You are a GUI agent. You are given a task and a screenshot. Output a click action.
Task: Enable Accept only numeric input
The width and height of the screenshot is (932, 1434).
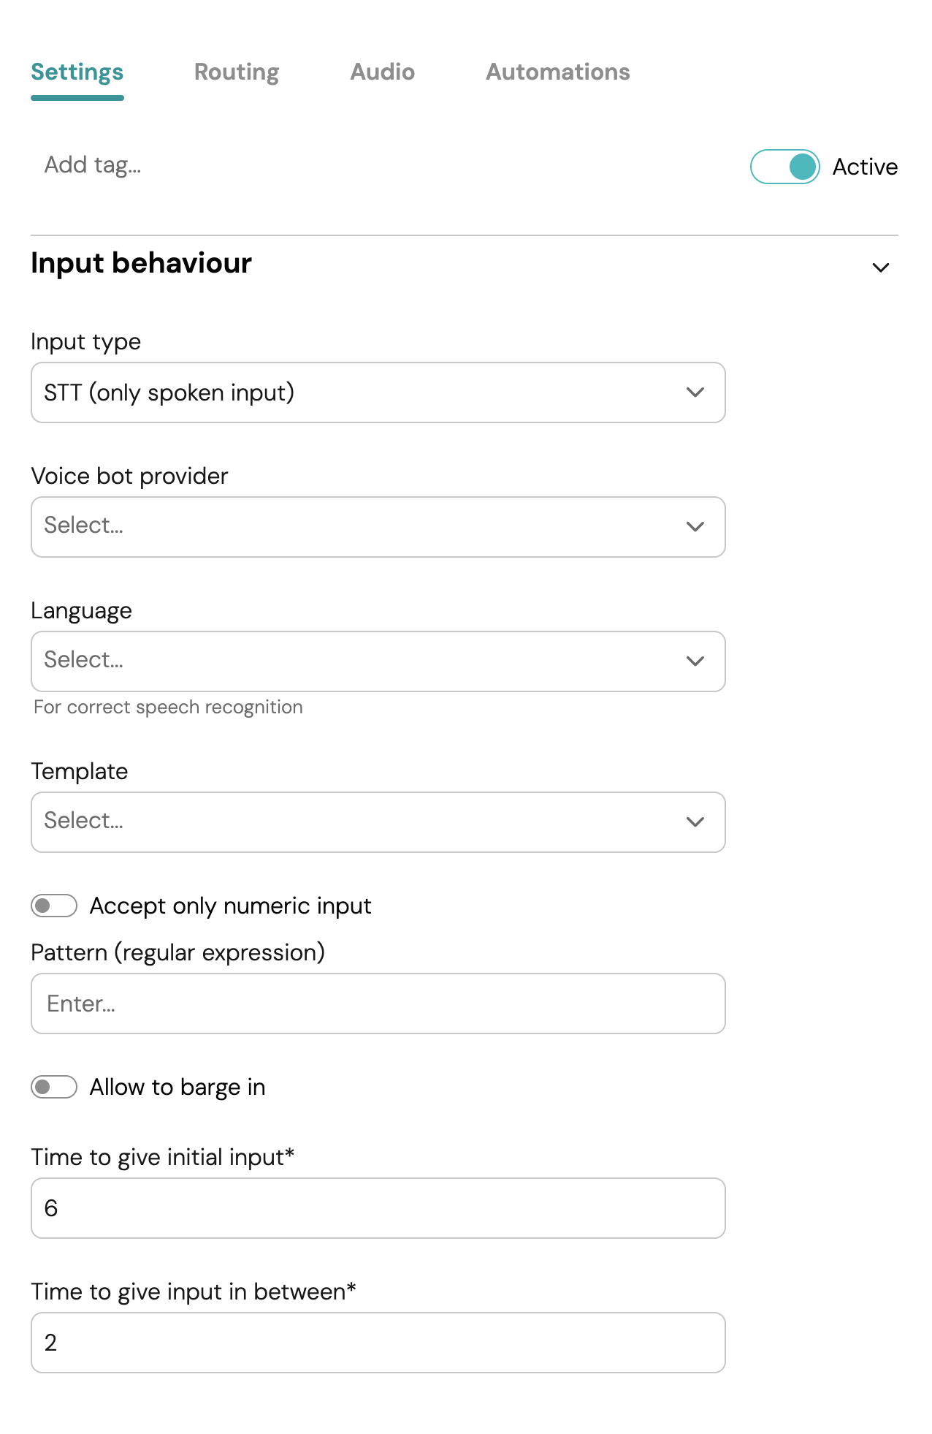tap(54, 906)
